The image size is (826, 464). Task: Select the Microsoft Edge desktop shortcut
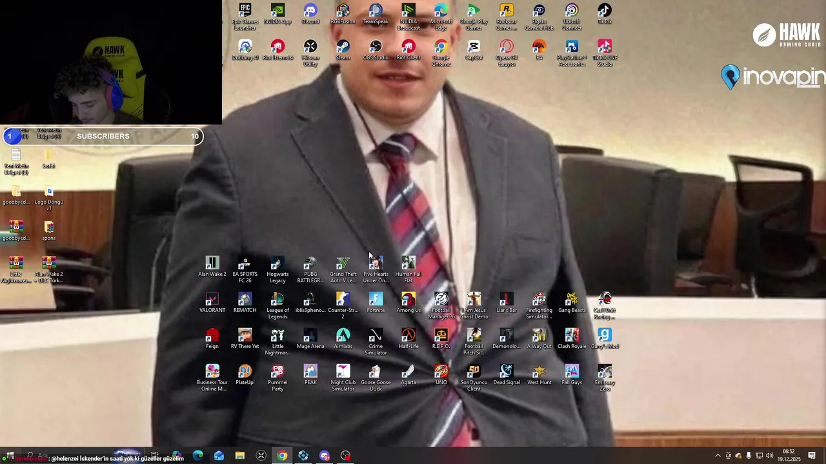tap(441, 17)
